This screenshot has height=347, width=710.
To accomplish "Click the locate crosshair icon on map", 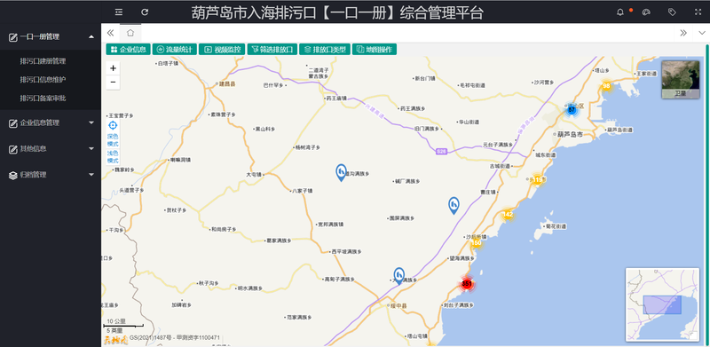I will tap(113, 125).
